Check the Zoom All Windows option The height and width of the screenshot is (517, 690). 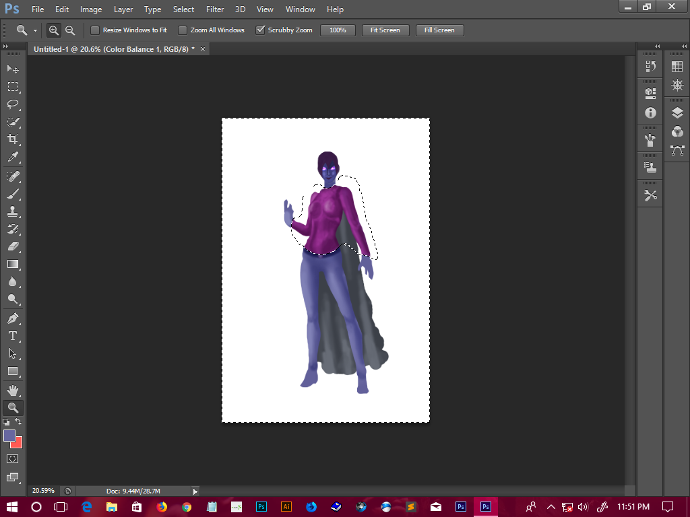pos(183,30)
